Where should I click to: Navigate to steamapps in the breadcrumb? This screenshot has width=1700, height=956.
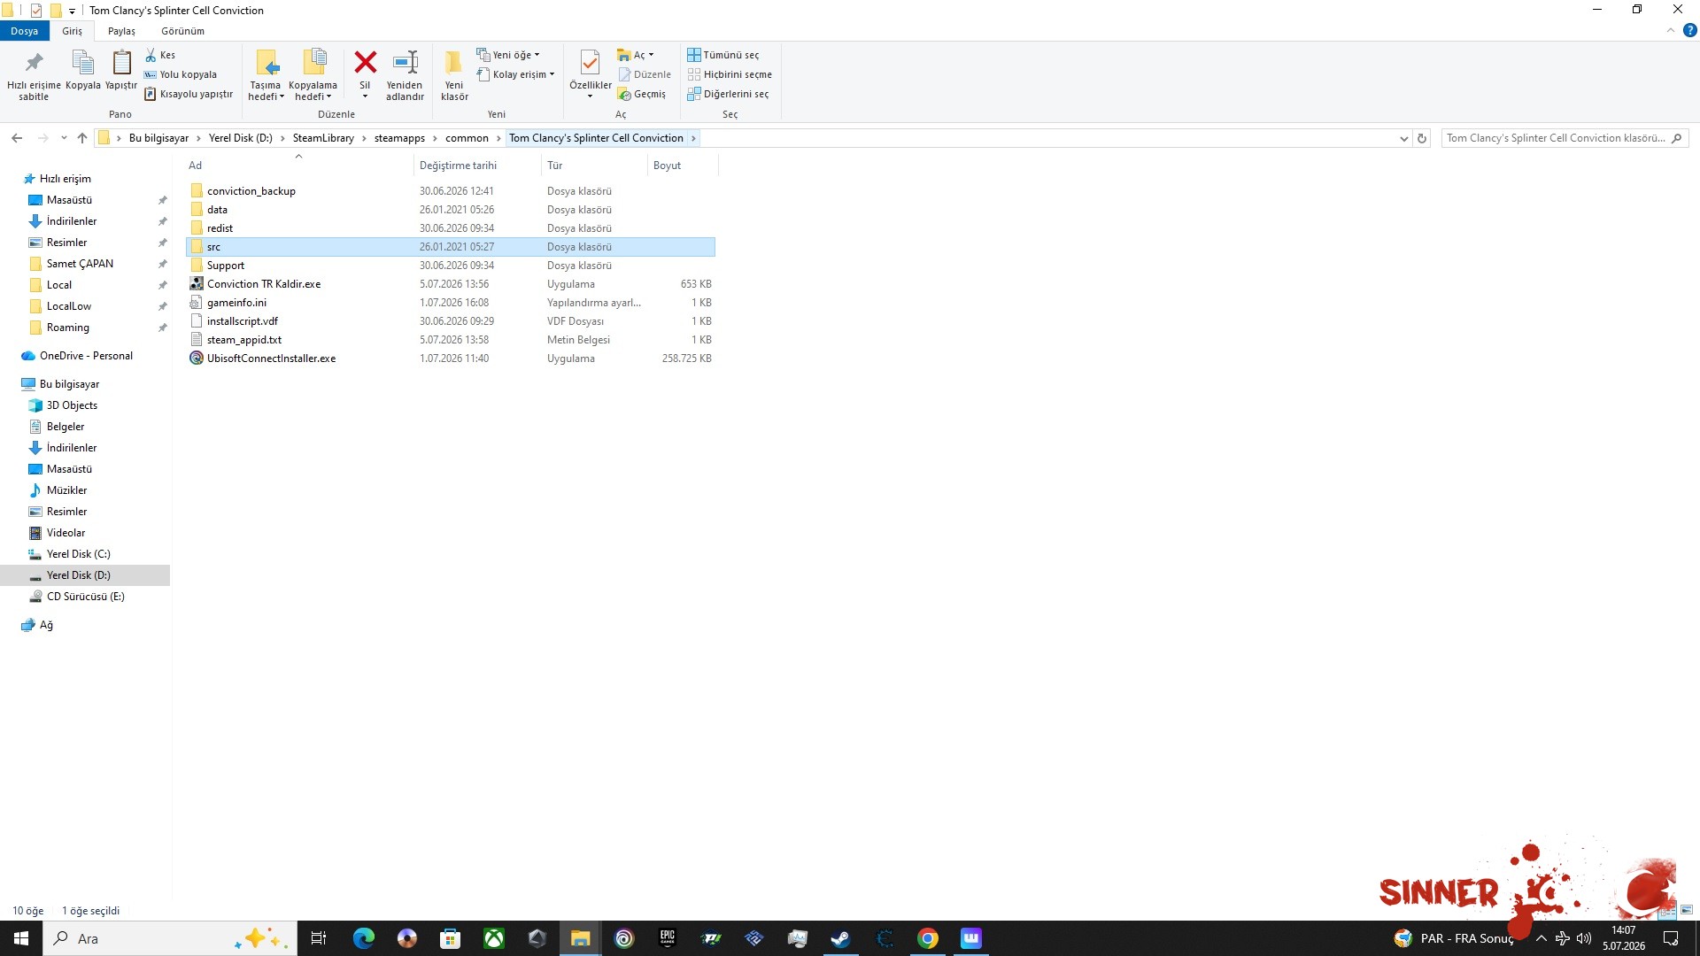click(x=399, y=138)
